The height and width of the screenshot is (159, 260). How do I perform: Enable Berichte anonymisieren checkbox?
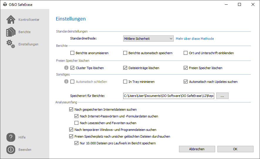pyautogui.click(x=72, y=53)
